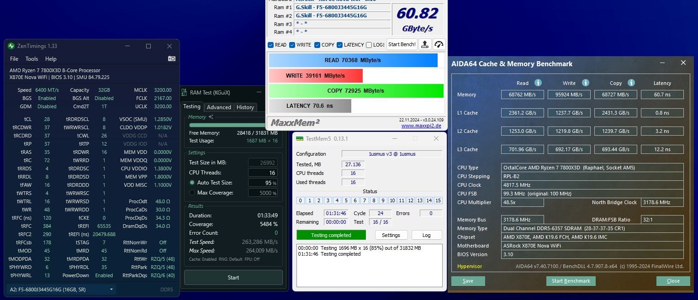The height and width of the screenshot is (300, 698).
Task: Click the RAM Test title bar icon
Action: 185,93
